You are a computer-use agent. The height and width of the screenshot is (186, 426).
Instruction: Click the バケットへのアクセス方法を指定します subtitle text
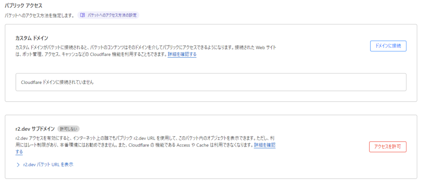click(40, 15)
